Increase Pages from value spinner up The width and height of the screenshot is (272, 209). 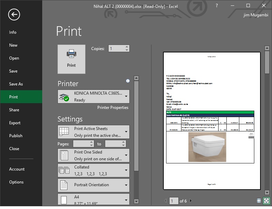pos(92,142)
